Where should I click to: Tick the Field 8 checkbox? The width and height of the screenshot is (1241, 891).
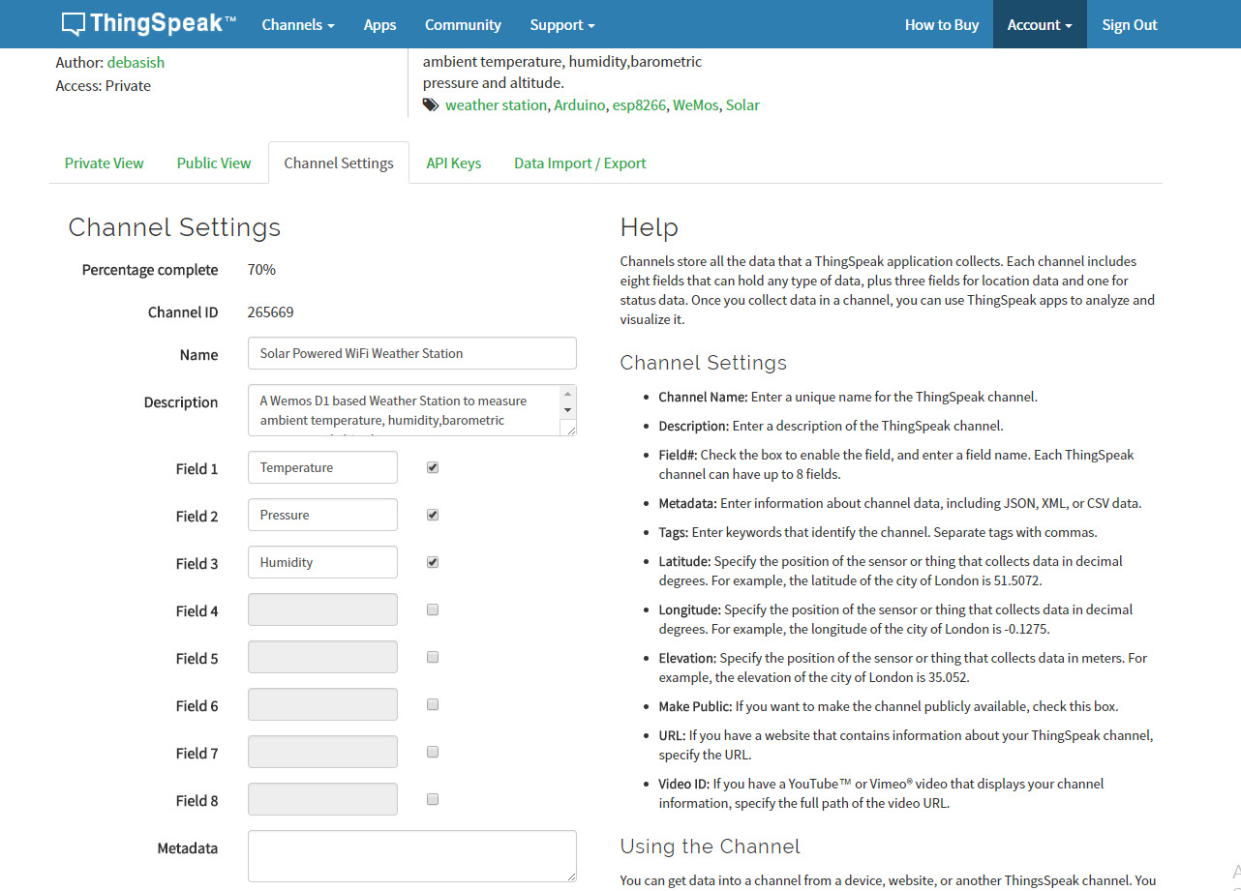click(x=433, y=799)
